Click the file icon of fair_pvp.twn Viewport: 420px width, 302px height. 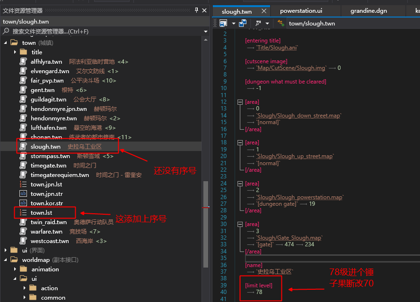[x=23, y=80]
